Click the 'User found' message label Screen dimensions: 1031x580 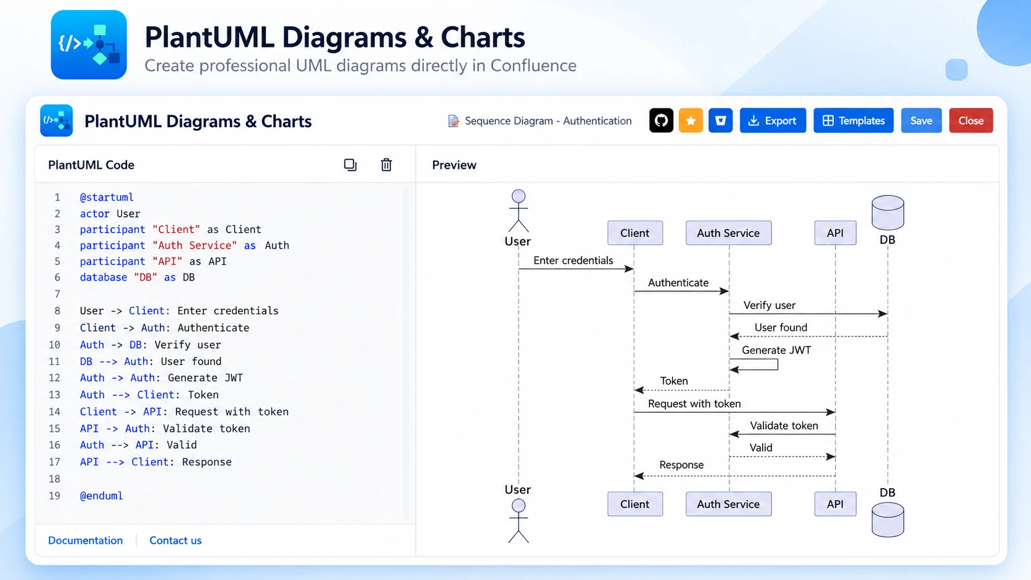pyautogui.click(x=781, y=327)
